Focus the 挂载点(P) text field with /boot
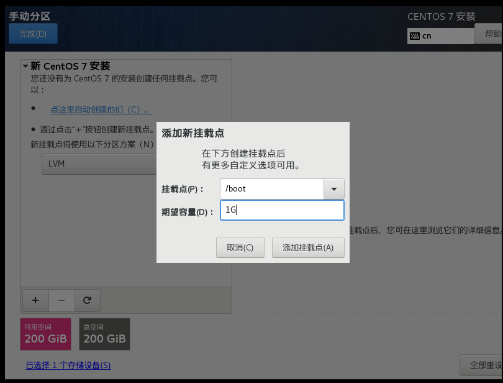 (x=272, y=189)
